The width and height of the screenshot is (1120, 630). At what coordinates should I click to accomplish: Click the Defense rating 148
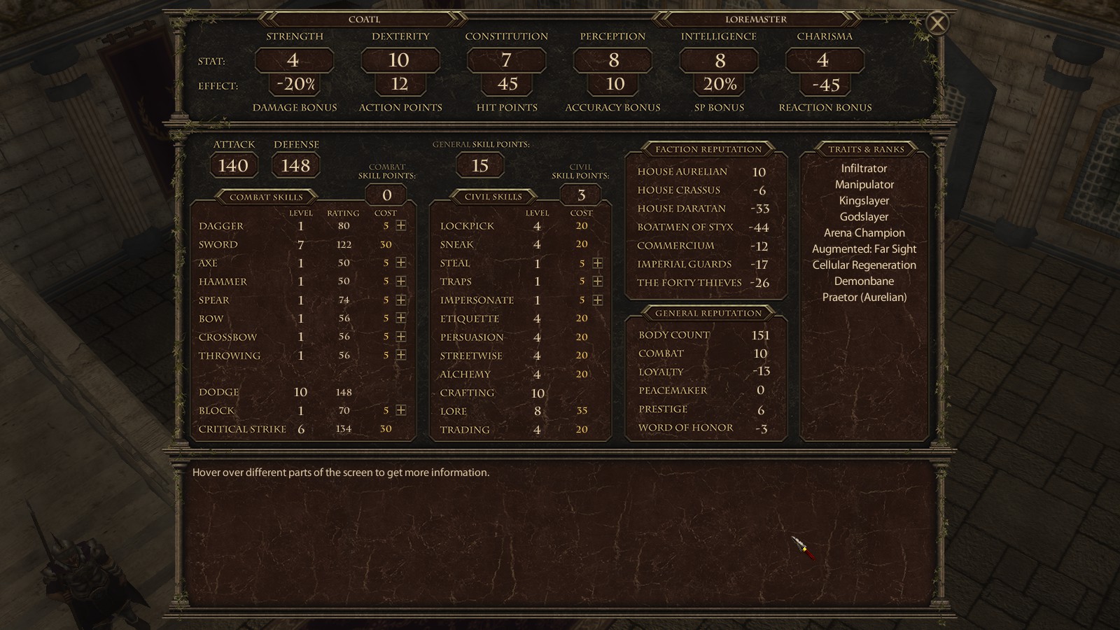295,166
